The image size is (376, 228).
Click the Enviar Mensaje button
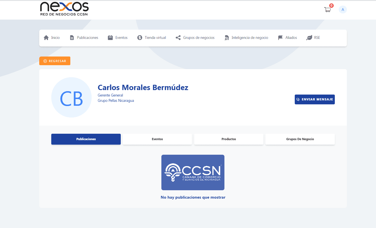coord(315,99)
